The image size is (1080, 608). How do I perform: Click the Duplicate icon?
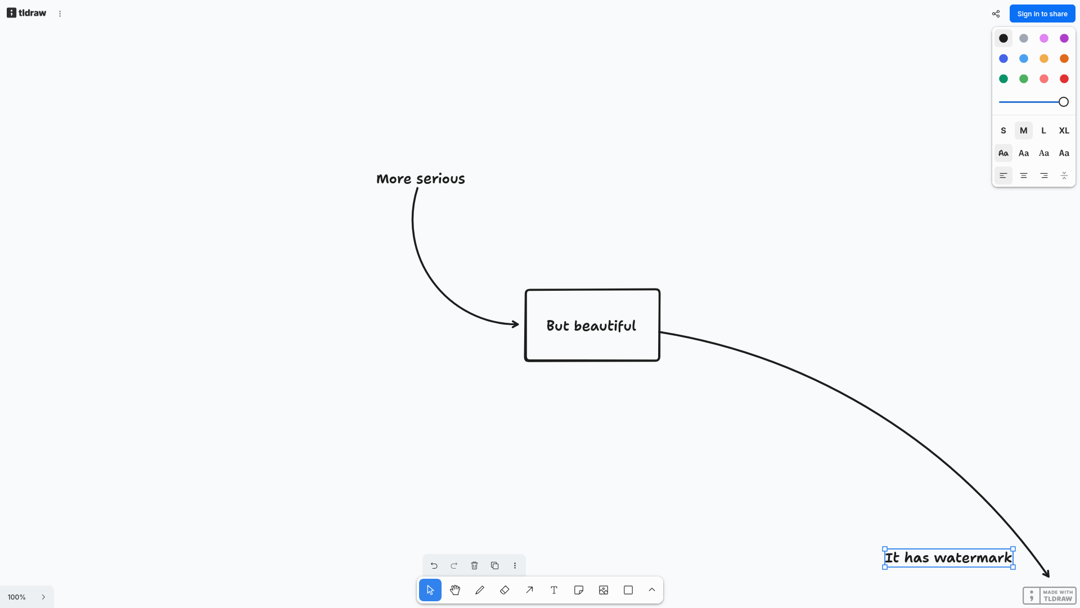point(494,565)
